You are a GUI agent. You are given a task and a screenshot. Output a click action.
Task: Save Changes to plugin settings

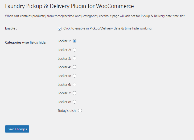point(17,129)
